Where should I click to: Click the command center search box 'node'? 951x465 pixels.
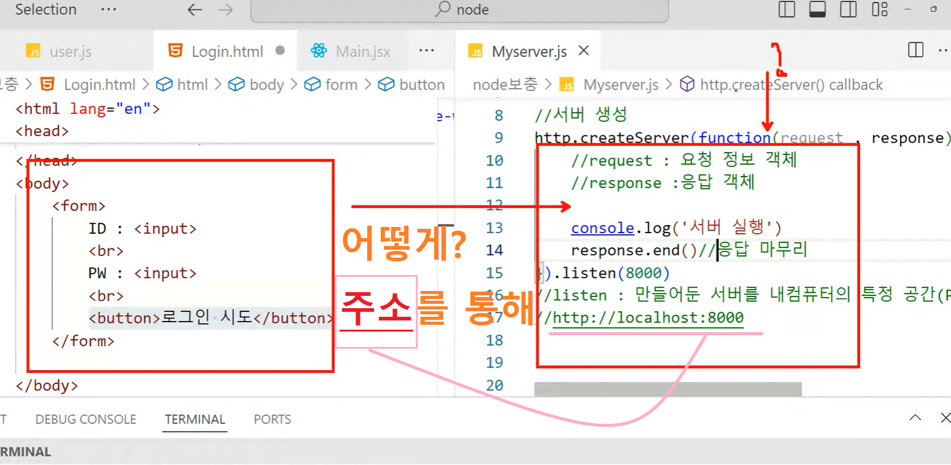(460, 10)
